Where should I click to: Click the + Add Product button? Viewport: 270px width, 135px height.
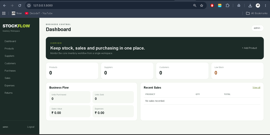click(x=249, y=48)
